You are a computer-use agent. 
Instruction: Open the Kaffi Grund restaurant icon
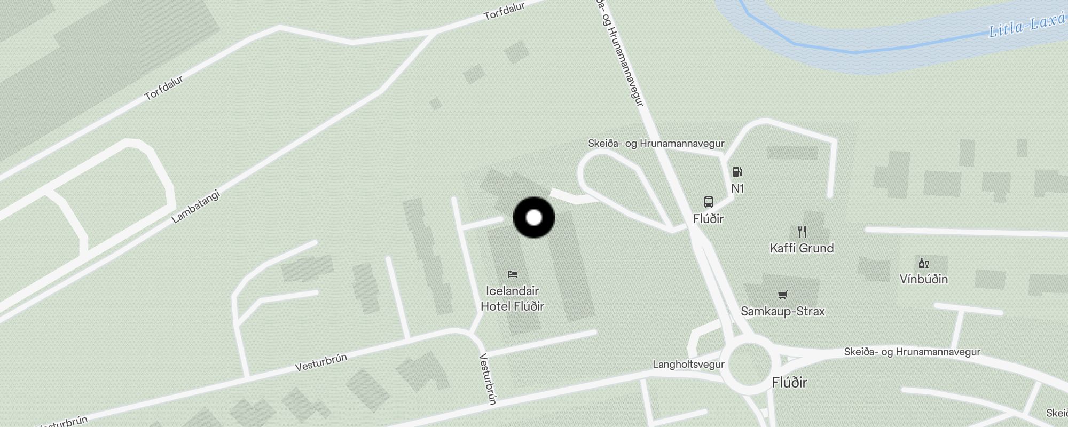click(802, 231)
